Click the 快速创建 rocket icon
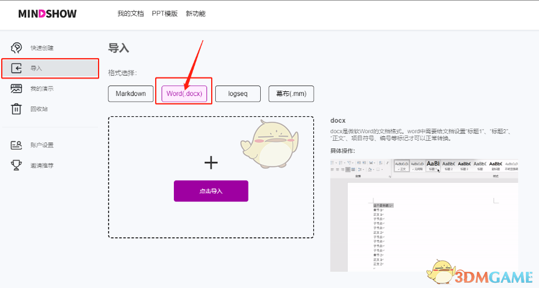This screenshot has width=539, height=288. [16, 48]
